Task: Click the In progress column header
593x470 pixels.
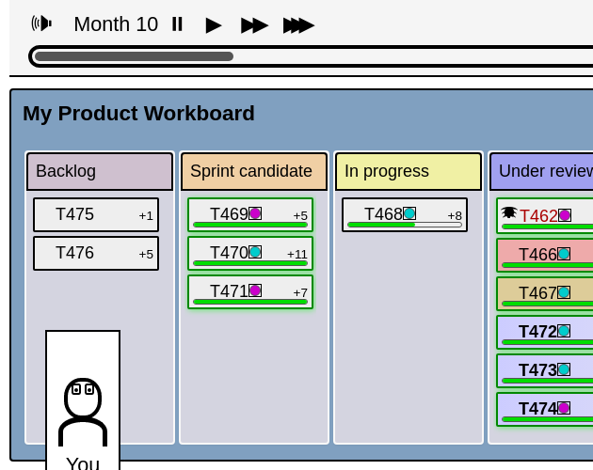Action: (x=409, y=171)
